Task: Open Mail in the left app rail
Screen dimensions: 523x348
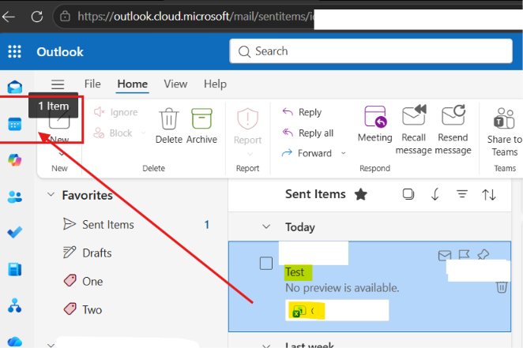Action: coord(15,87)
